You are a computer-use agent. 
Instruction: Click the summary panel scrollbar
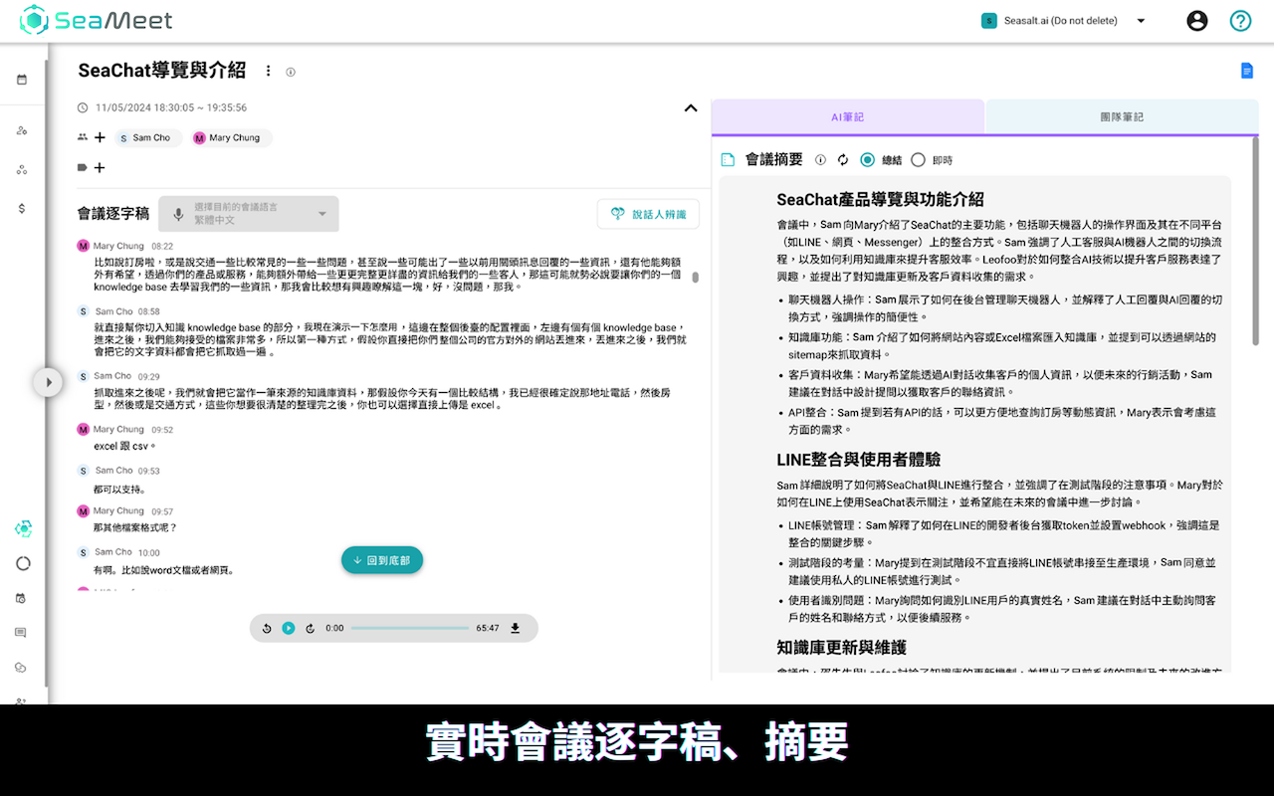coord(1256,241)
